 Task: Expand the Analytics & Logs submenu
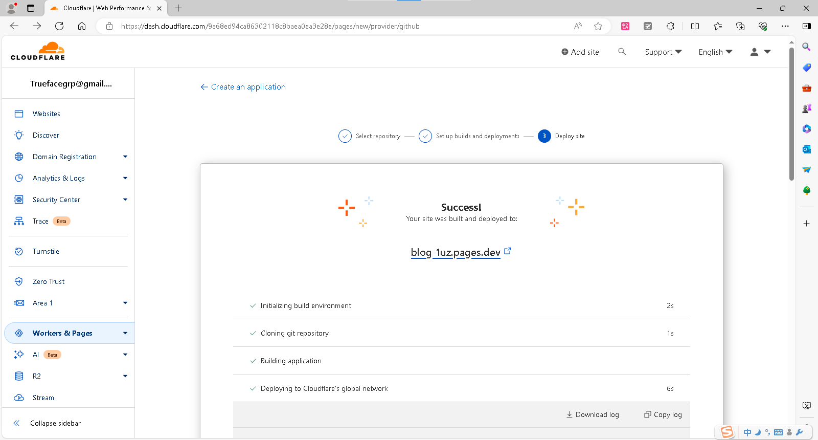pyautogui.click(x=125, y=178)
